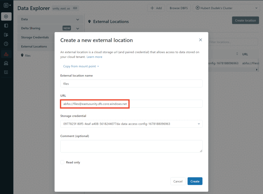
Task: Open Compute cluster icon in sidebar
Action: pyautogui.click(x=6, y=63)
